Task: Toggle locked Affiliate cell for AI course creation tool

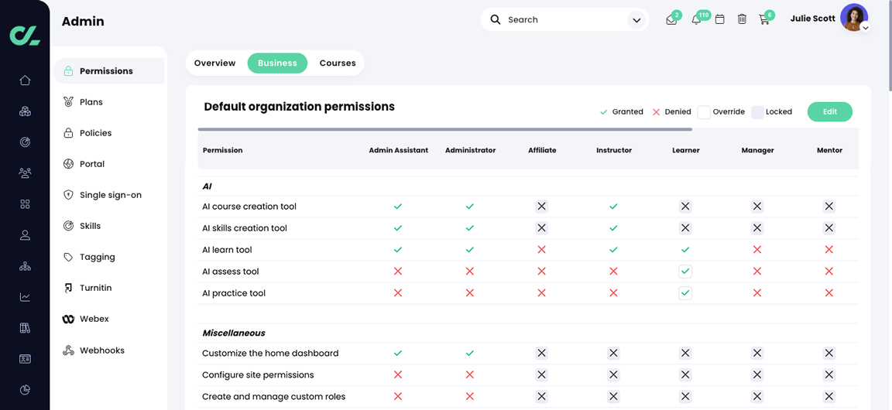Action: 541,207
